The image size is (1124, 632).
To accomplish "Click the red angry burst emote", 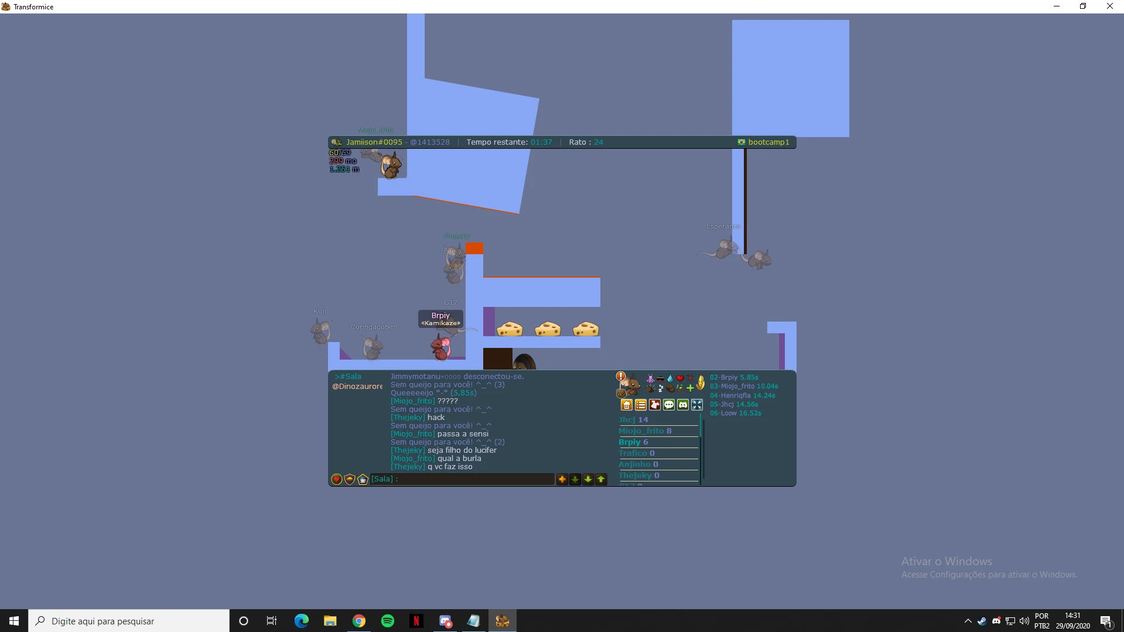I will (x=690, y=378).
